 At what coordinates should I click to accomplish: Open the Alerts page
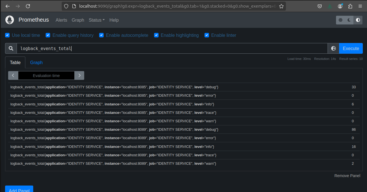61,20
